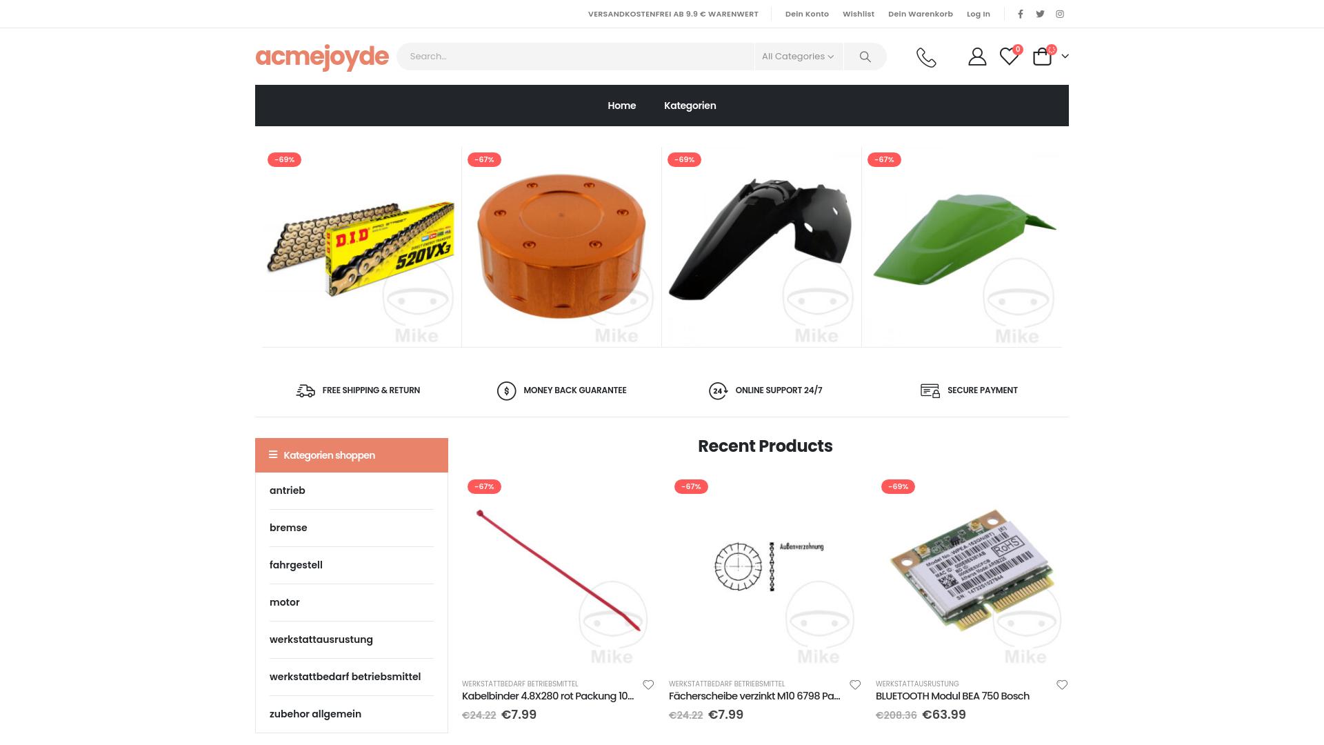1324x745 pixels.
Task: Toggle wishlist heart for Fächerscheibe product
Action: (855, 685)
